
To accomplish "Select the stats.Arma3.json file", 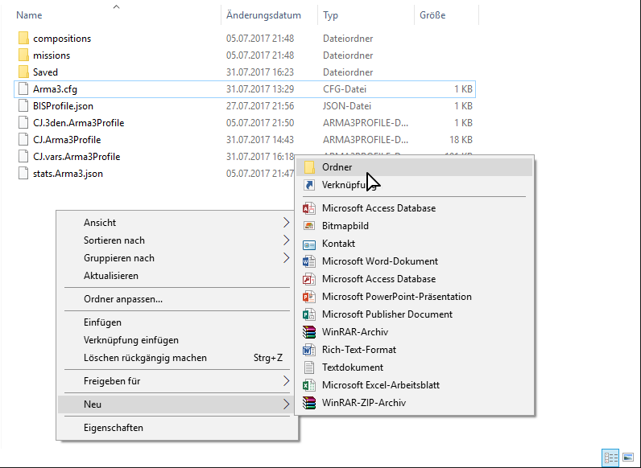I will [x=68, y=174].
